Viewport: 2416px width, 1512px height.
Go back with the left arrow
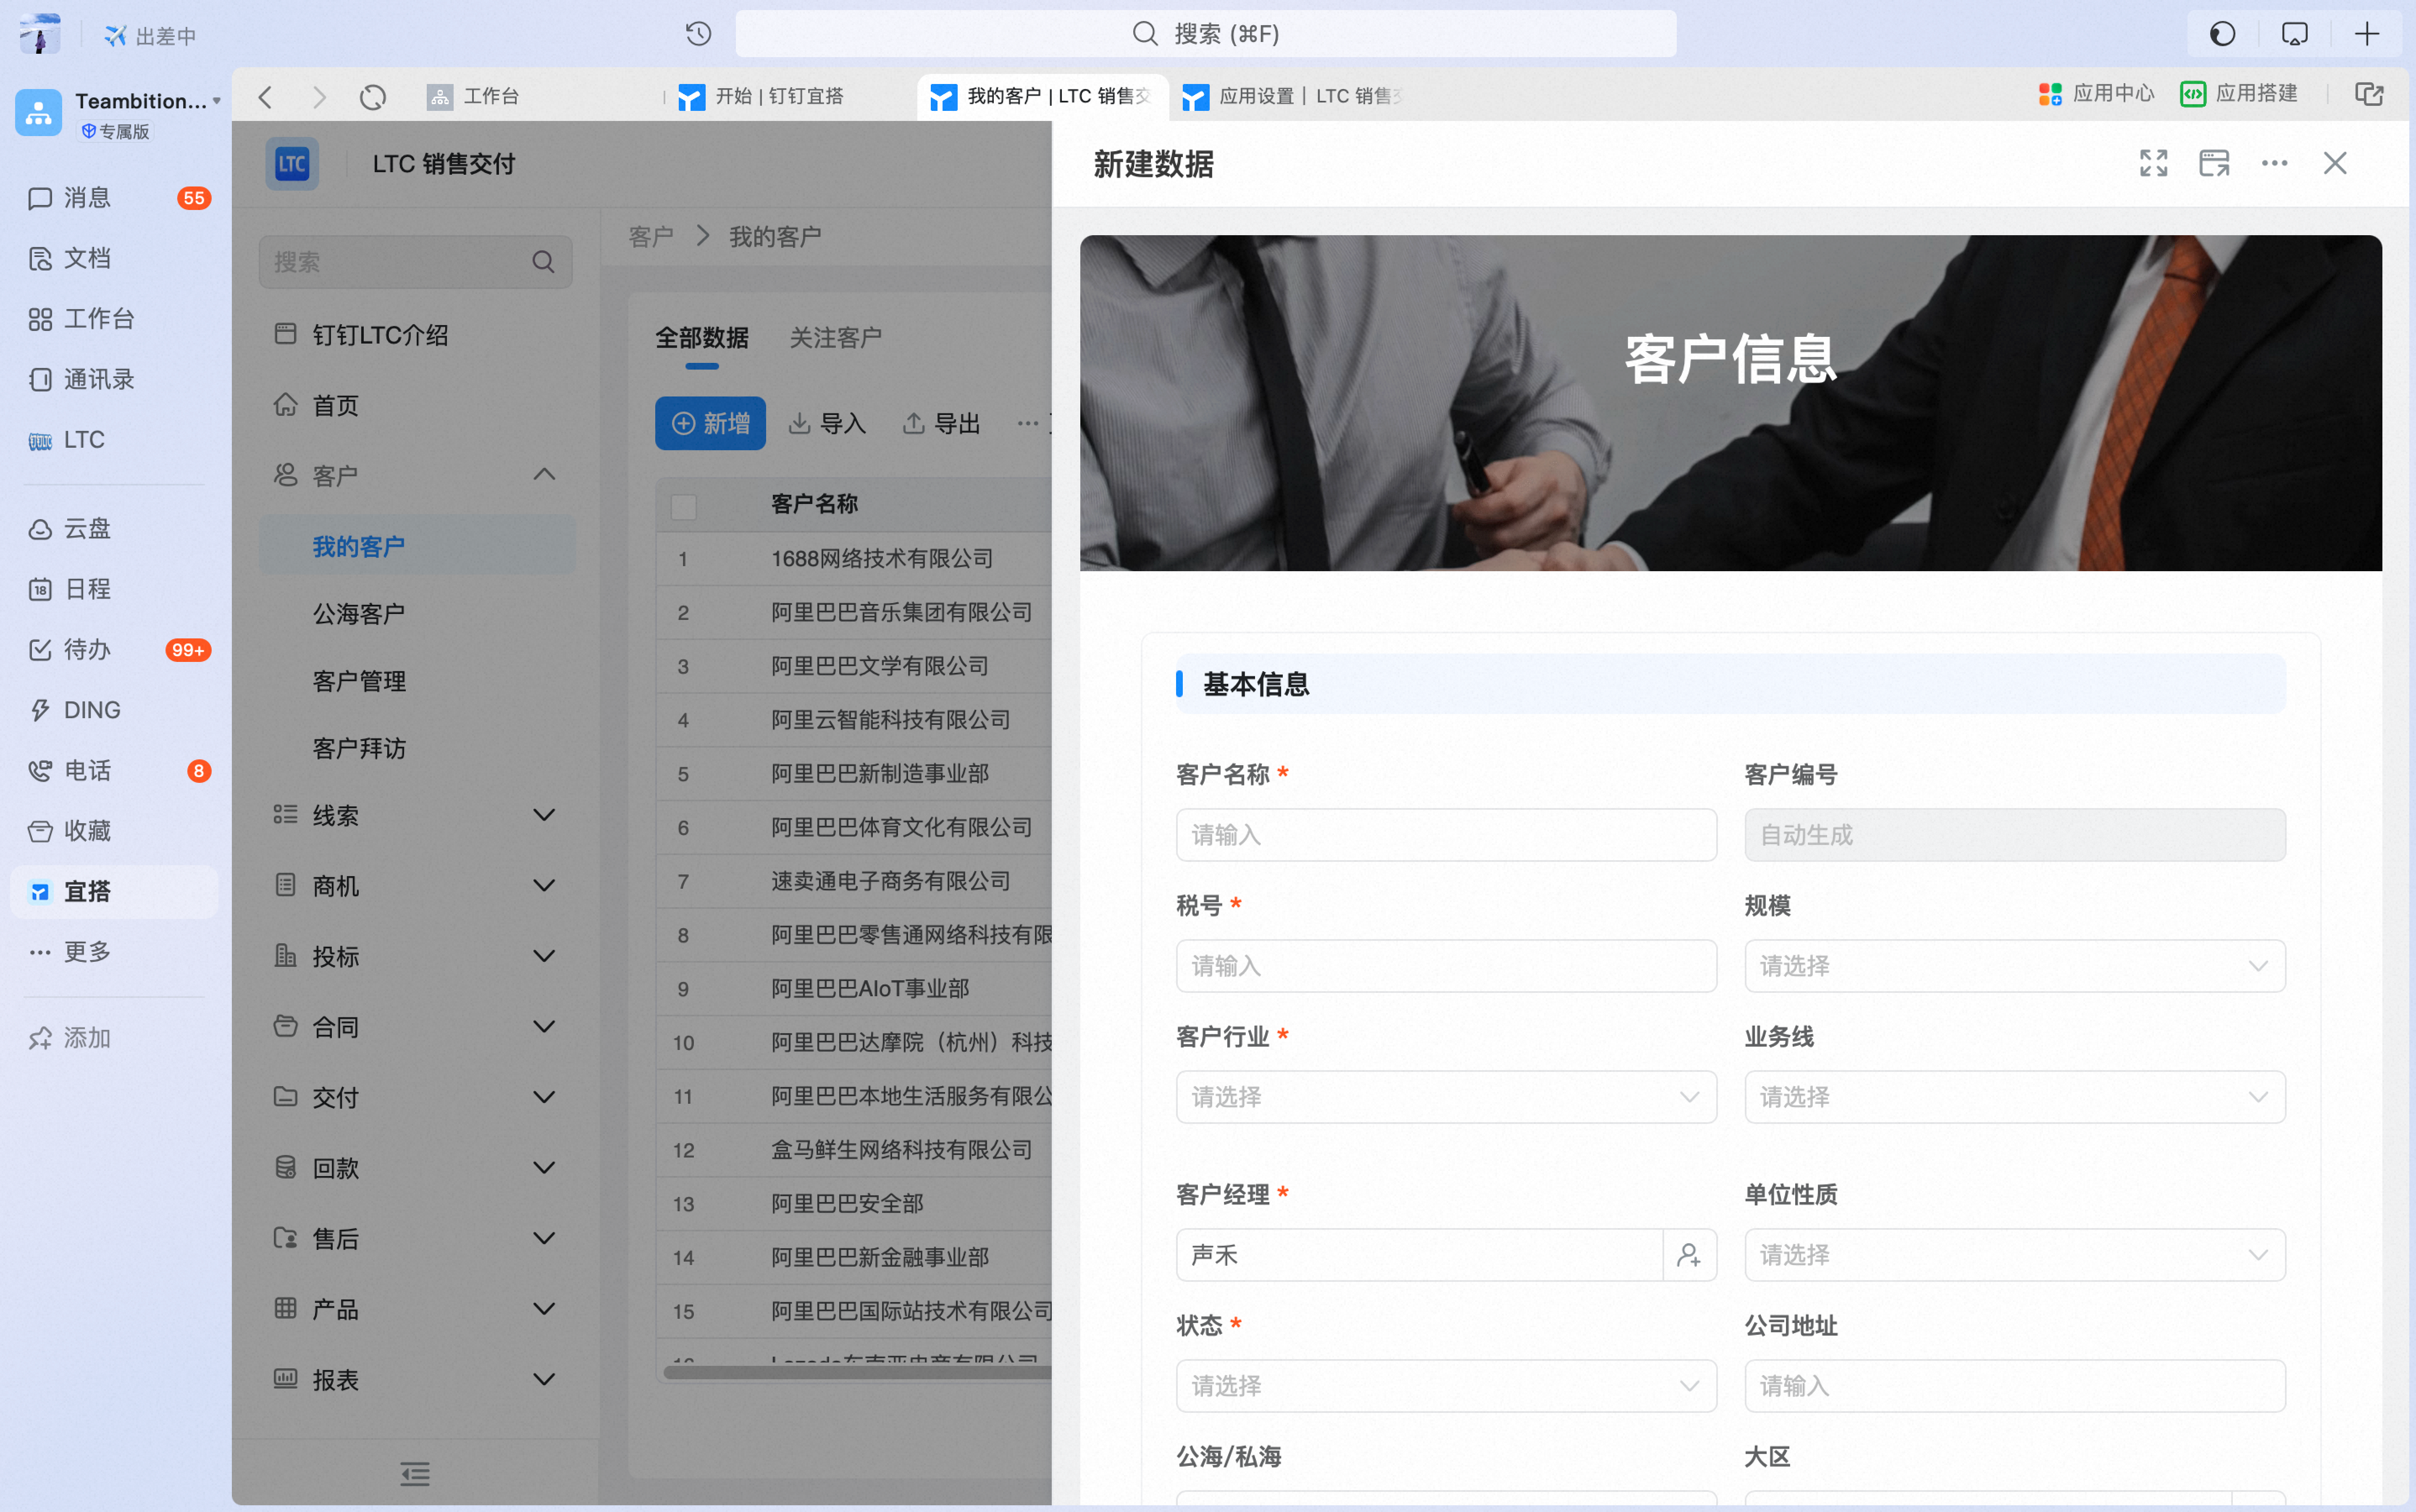coord(265,97)
